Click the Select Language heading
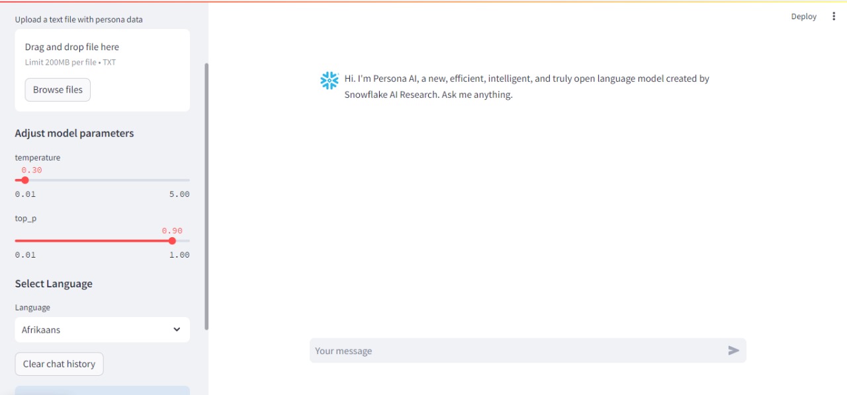The height and width of the screenshot is (395, 847). [54, 284]
